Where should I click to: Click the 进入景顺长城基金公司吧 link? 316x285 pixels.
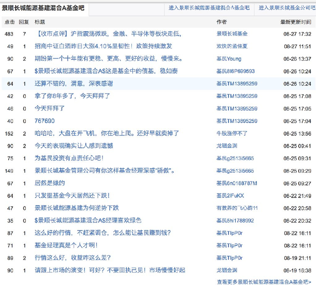click(x=287, y=8)
